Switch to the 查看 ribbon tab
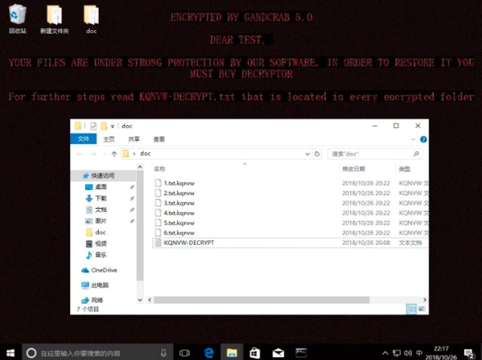 [159, 139]
